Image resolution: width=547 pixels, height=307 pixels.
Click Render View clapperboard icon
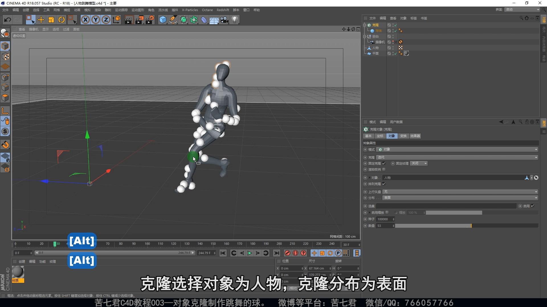129,20
